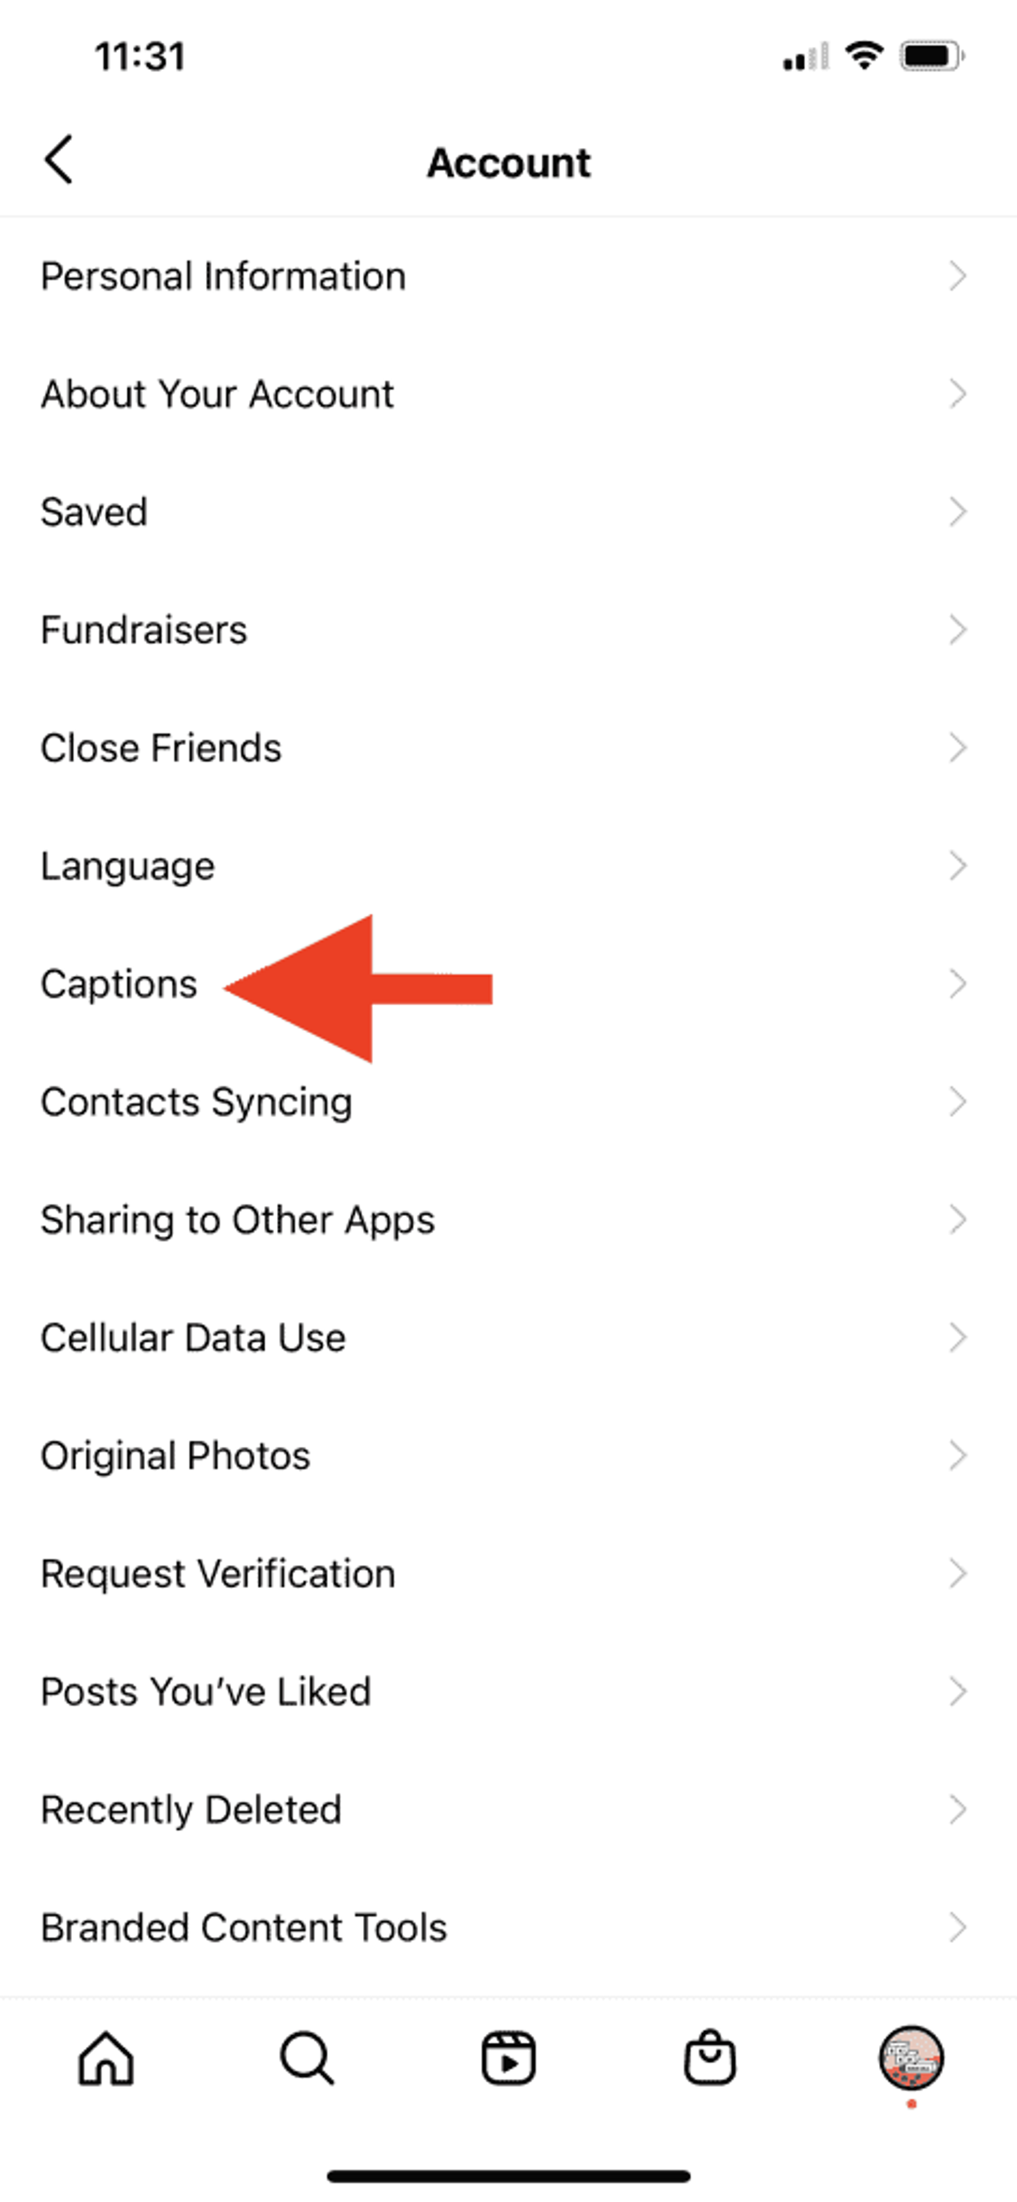Open the Language option
The width and height of the screenshot is (1017, 2202).
(508, 866)
